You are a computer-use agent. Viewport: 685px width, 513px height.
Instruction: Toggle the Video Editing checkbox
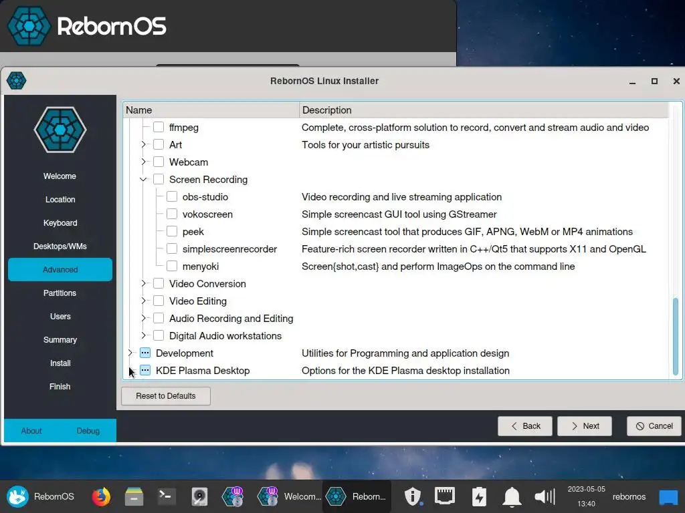(159, 301)
